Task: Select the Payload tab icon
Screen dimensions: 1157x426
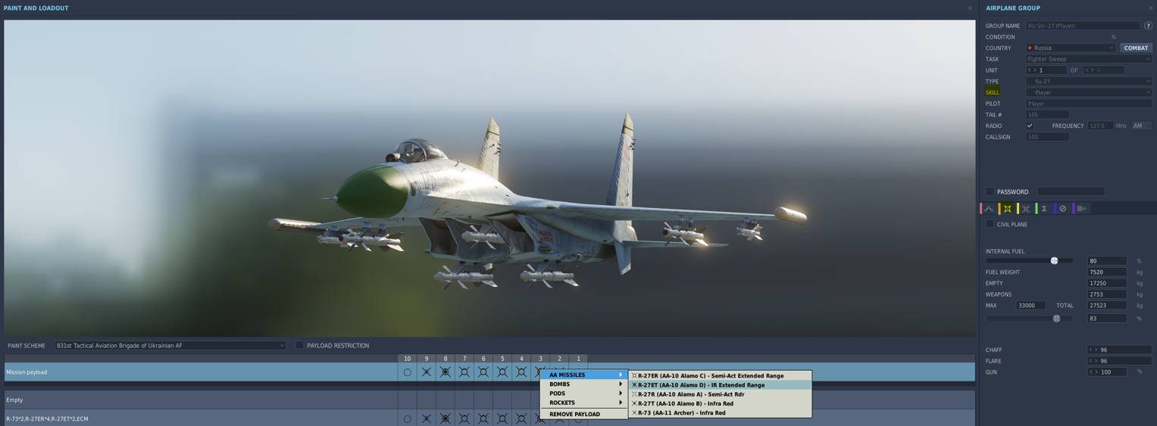Action: [x=1007, y=209]
